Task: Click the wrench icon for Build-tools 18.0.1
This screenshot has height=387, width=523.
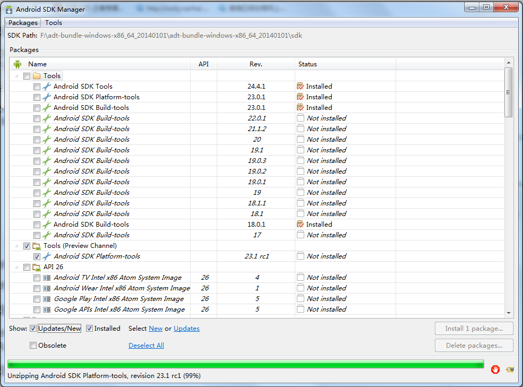Action: tap(47, 225)
